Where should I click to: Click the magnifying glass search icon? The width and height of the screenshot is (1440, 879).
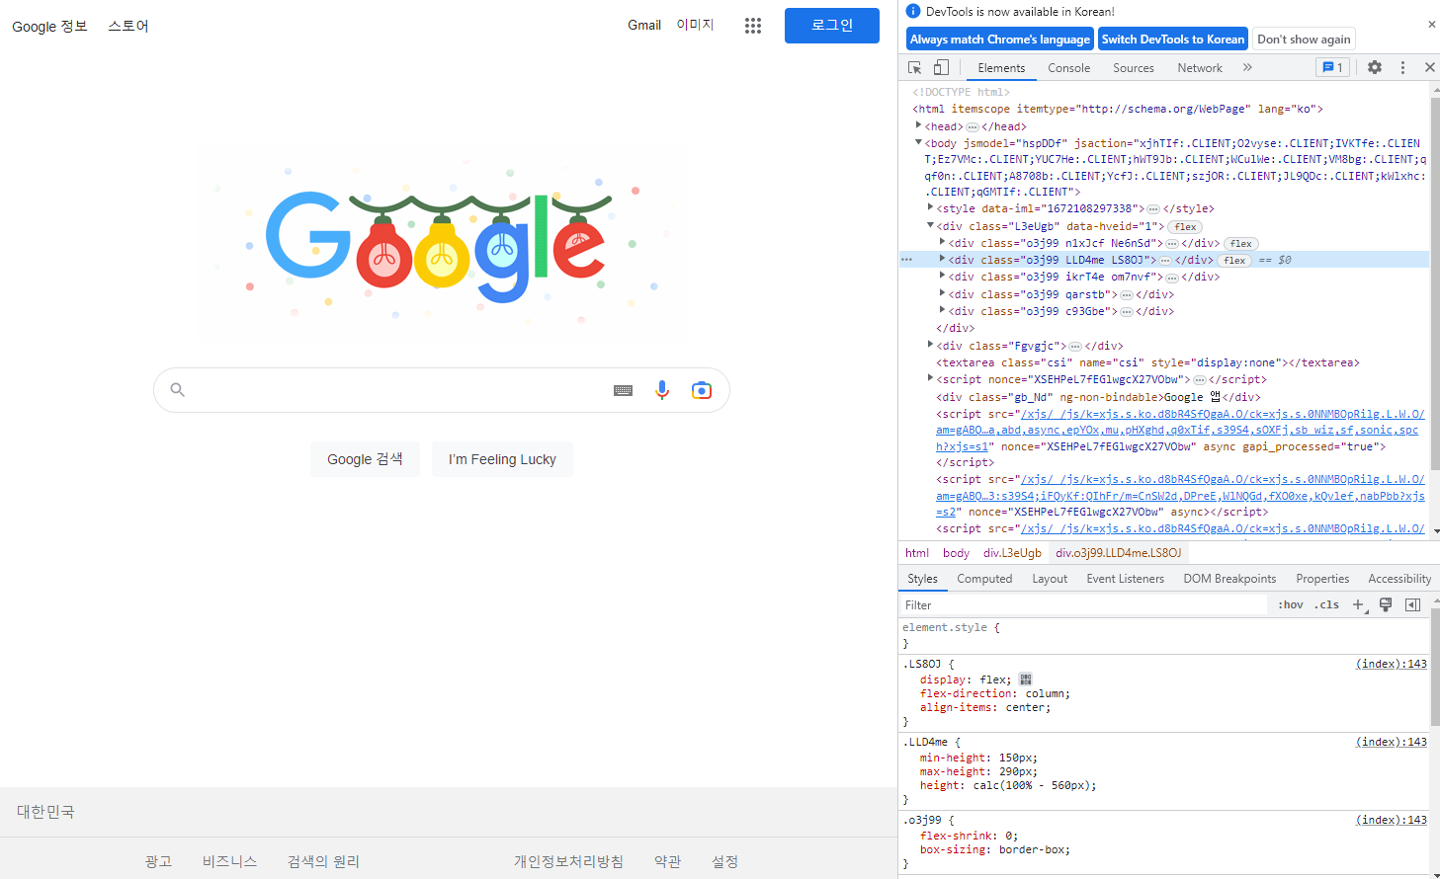pyautogui.click(x=178, y=390)
